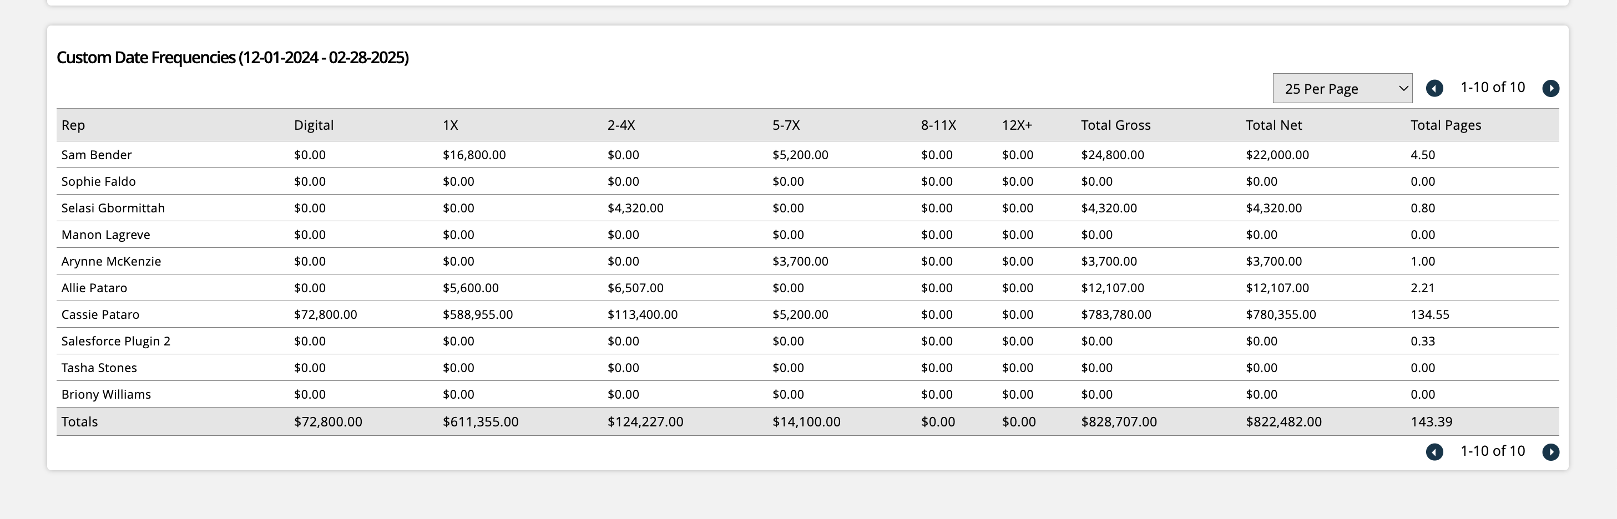
Task: Click the 5-7X column header
Action: pos(786,125)
